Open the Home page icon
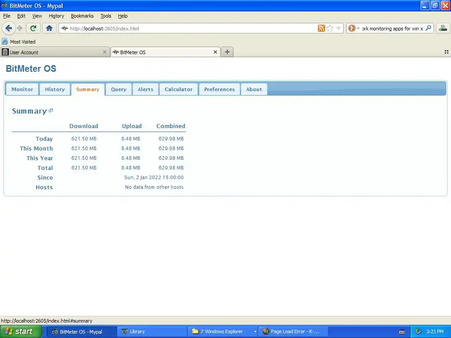 click(x=49, y=28)
